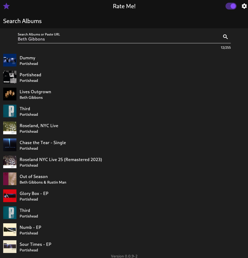Open settings via the gear icon
Viewport: 248px width, 258px height.
point(244,6)
